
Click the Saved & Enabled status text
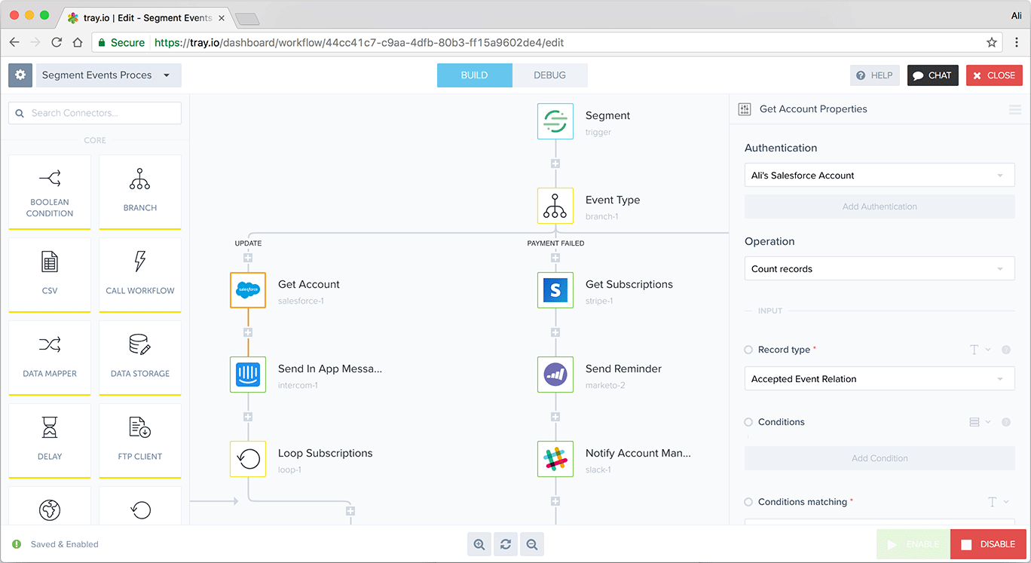point(65,544)
